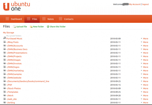Open the More menu for ~/DMN/Projects

[144, 56]
